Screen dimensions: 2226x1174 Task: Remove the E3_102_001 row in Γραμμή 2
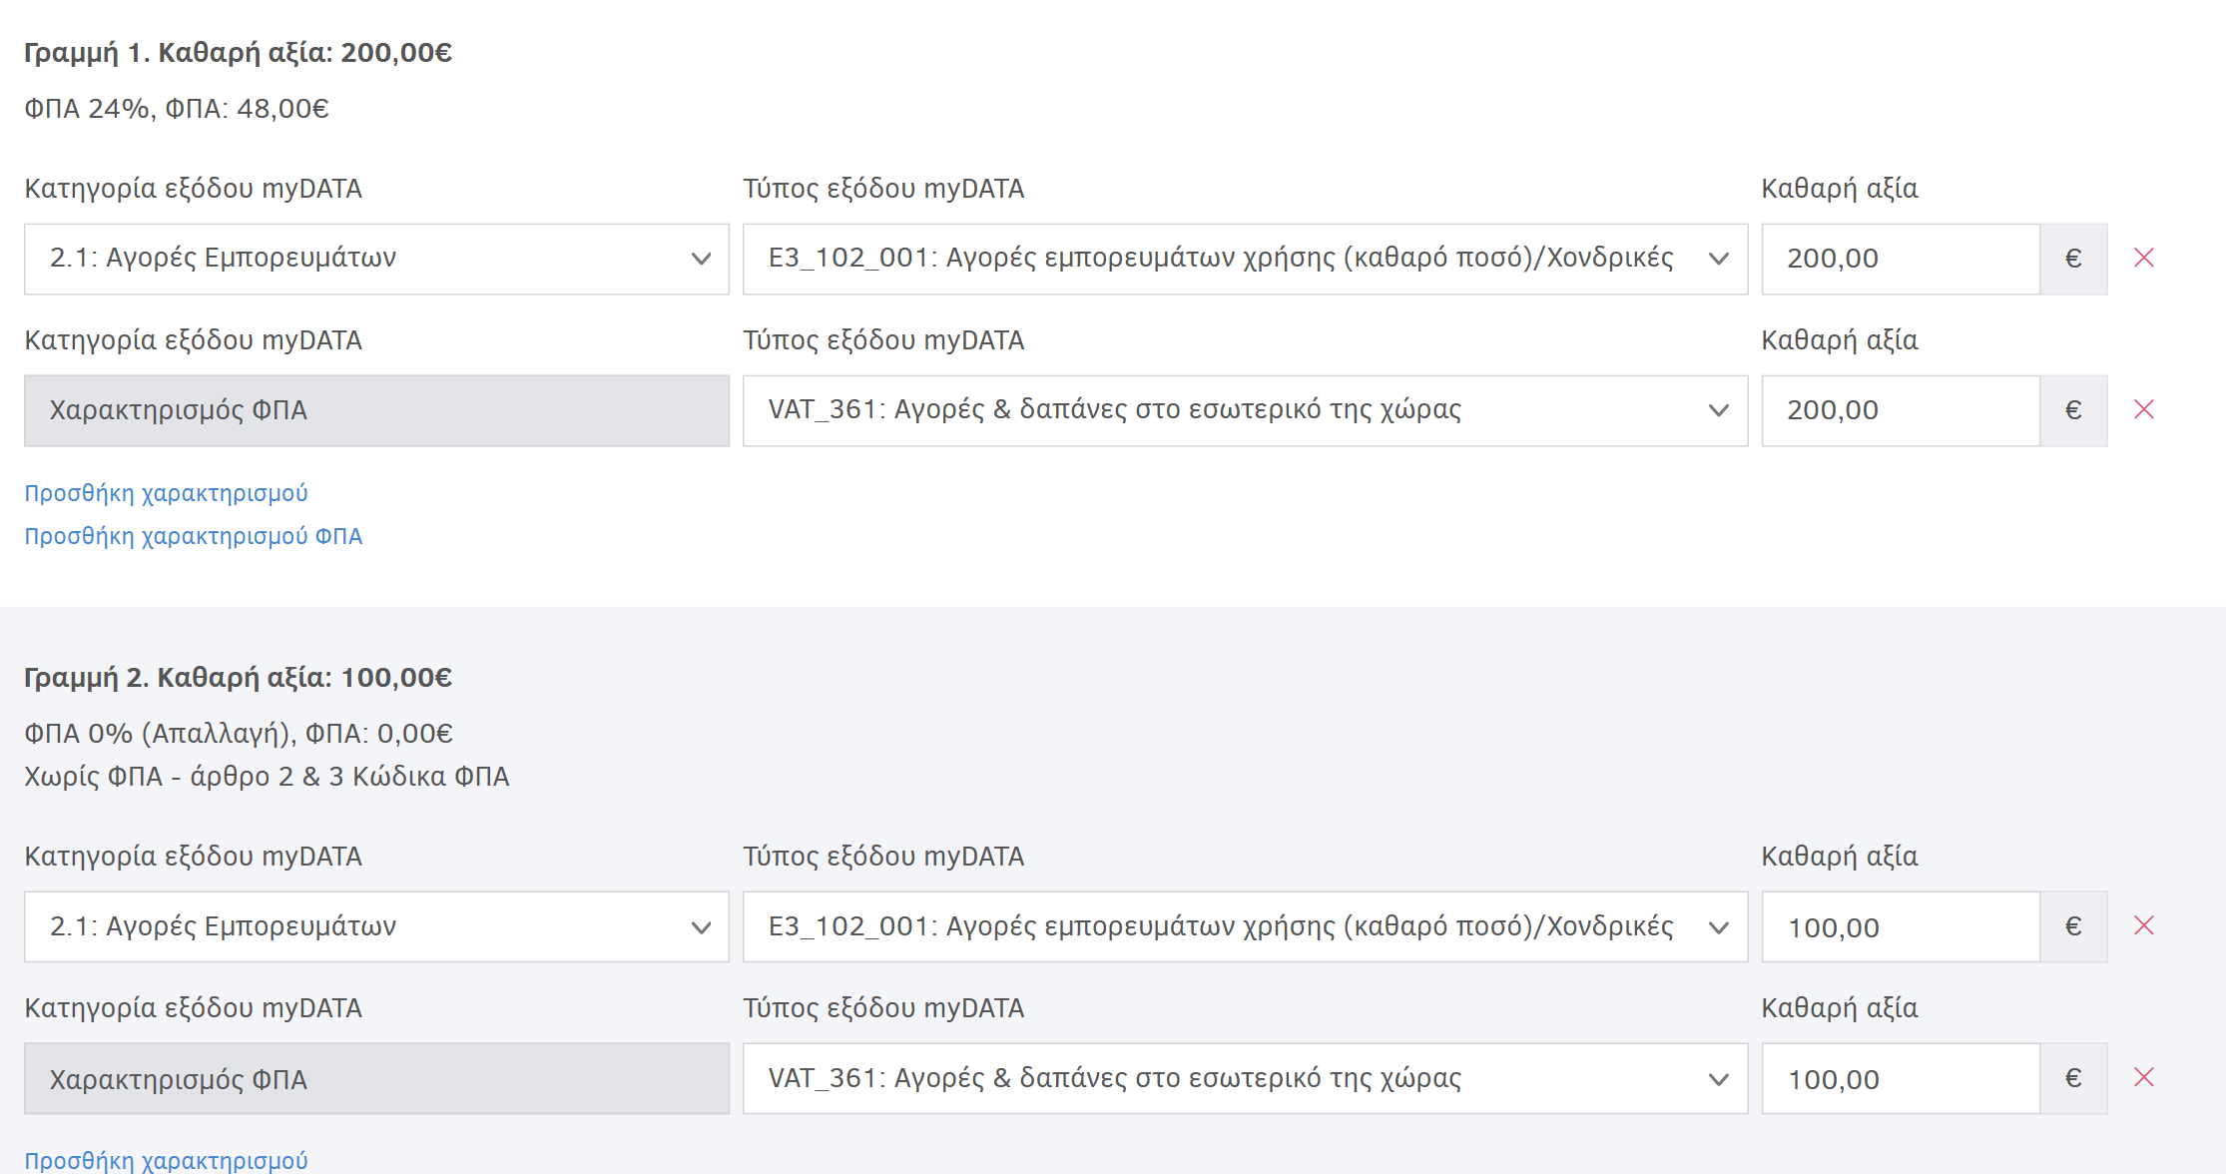[2143, 926]
